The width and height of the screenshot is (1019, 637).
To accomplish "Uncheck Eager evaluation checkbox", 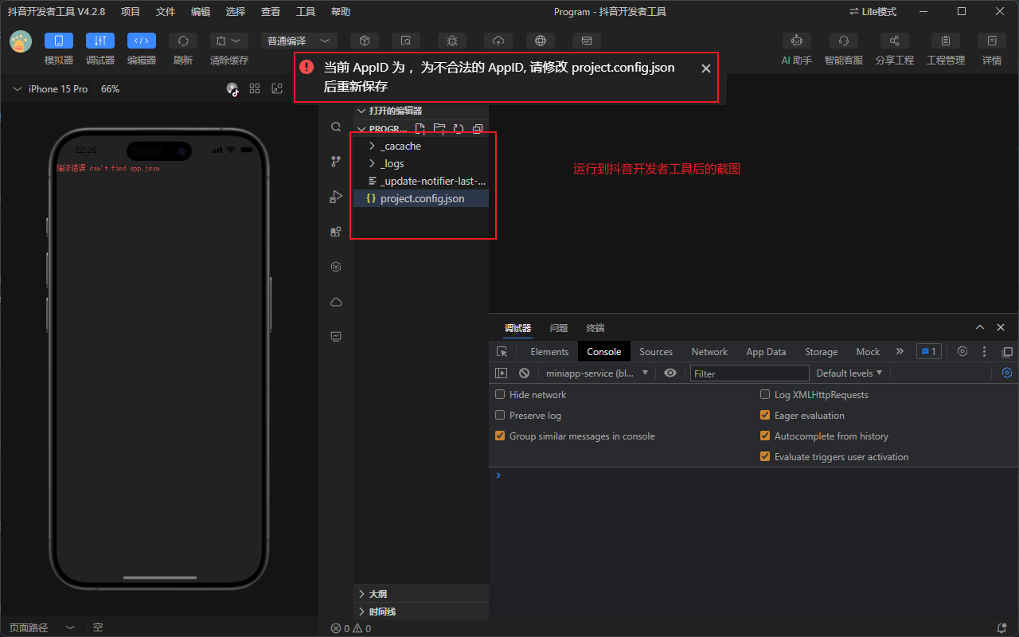I will click(x=765, y=415).
